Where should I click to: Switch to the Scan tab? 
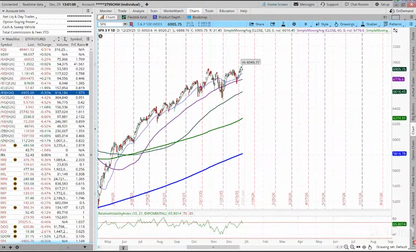point(154,11)
